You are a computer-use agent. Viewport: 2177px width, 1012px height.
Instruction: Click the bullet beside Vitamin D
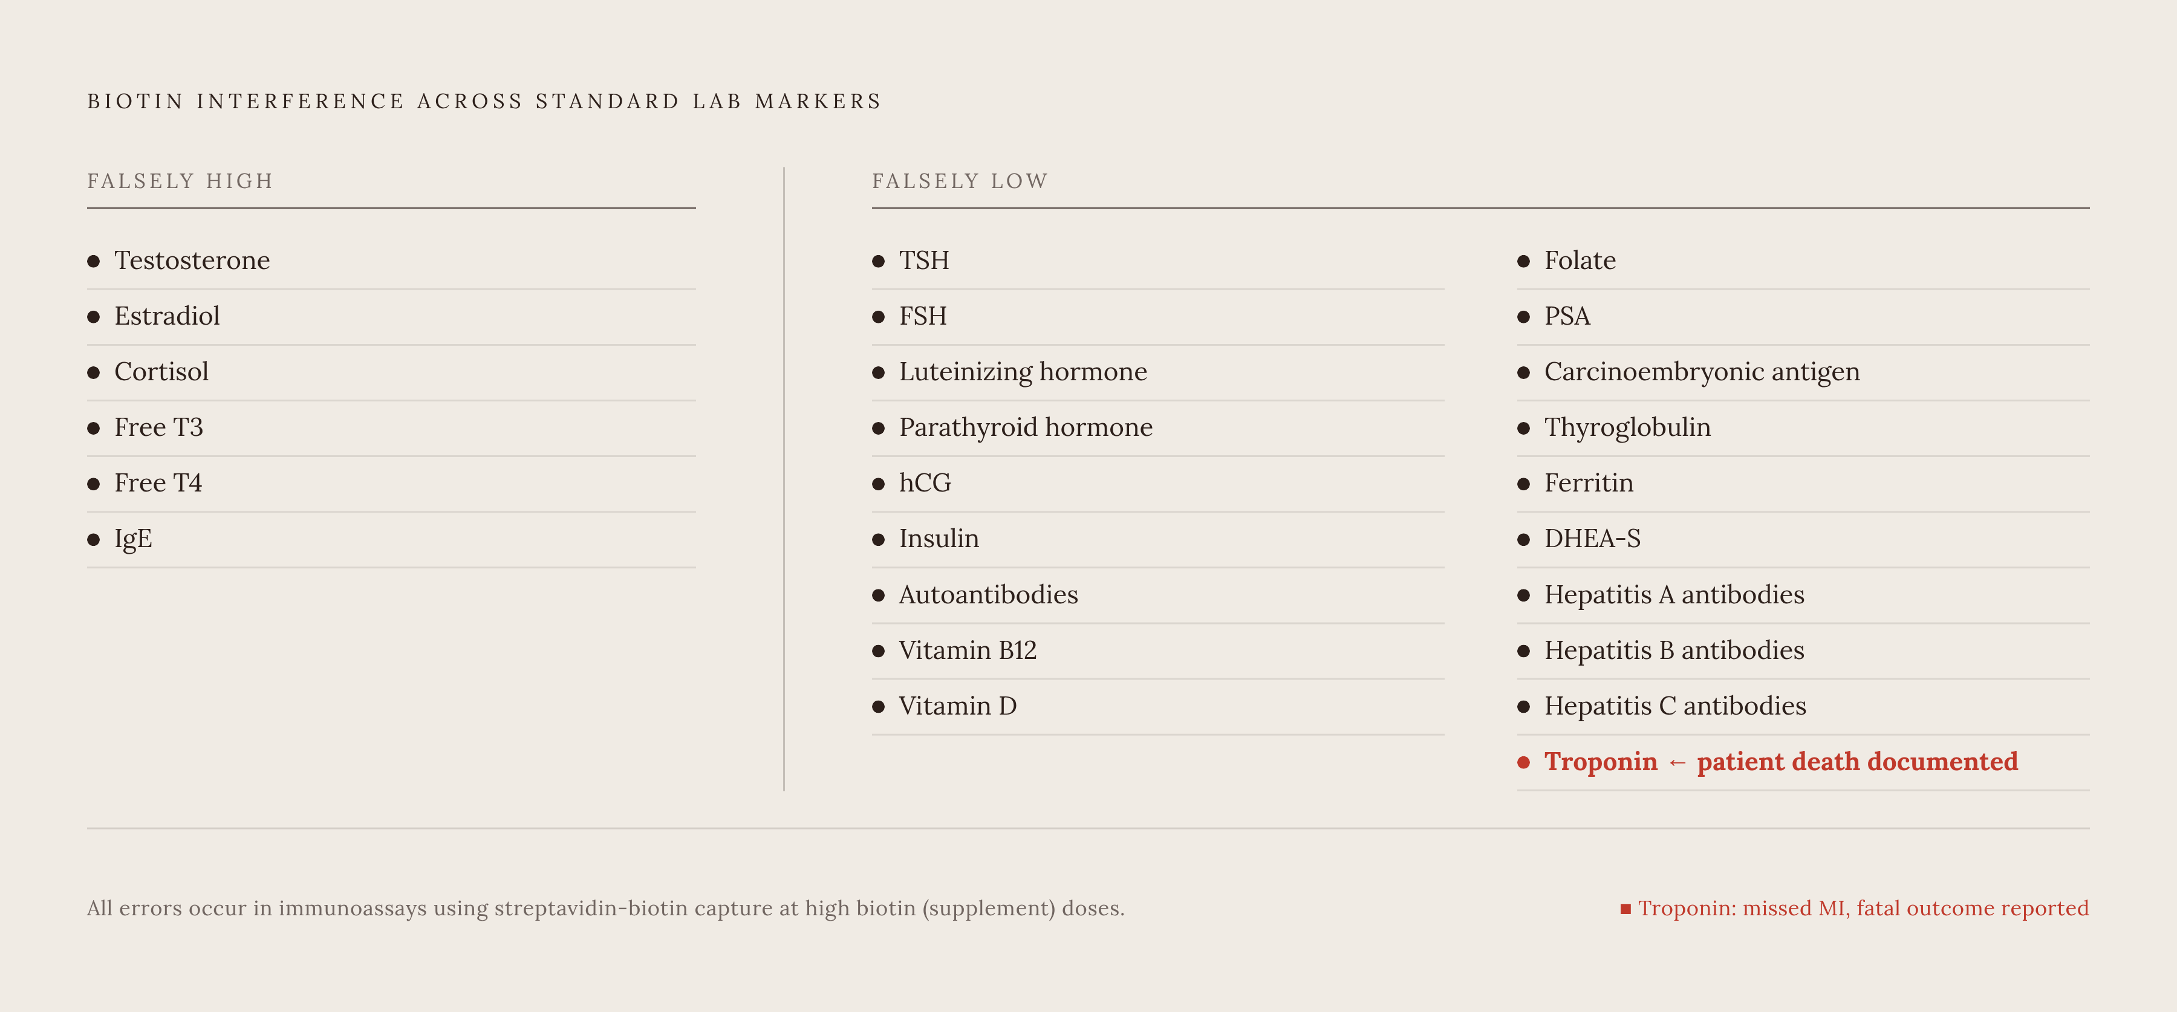878,707
